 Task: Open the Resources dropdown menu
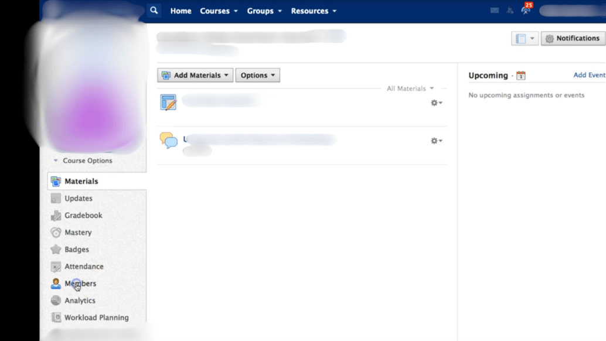tap(314, 11)
